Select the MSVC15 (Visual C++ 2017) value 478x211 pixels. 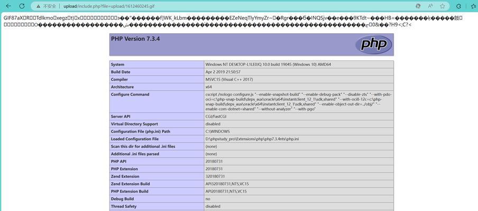pos(229,79)
